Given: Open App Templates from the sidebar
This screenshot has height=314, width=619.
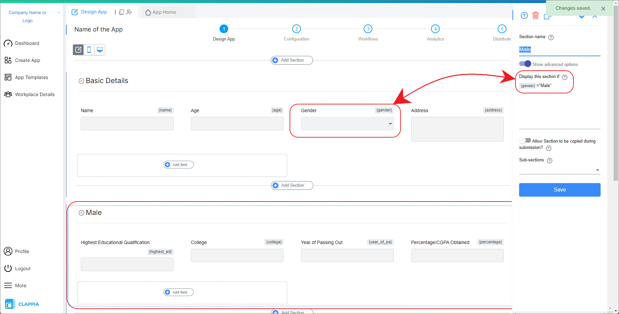Looking at the screenshot, I should tap(31, 77).
